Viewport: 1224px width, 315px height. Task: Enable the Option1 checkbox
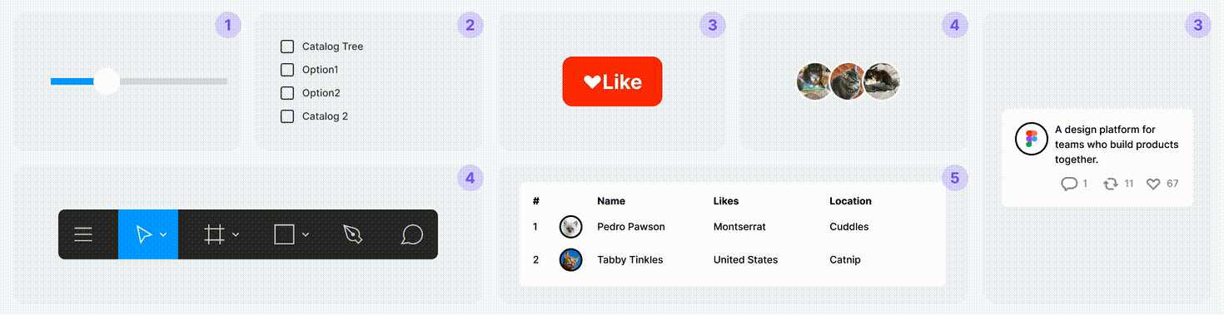tap(287, 70)
